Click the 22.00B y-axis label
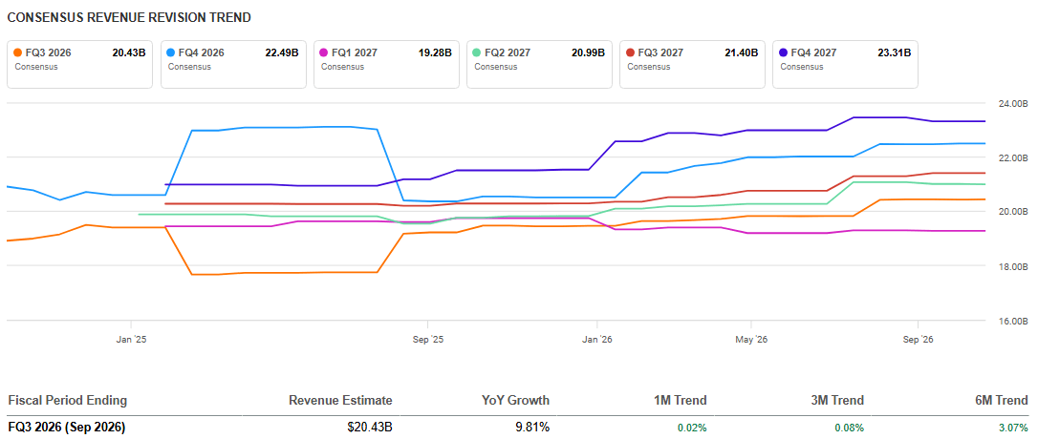 pyautogui.click(x=1012, y=157)
